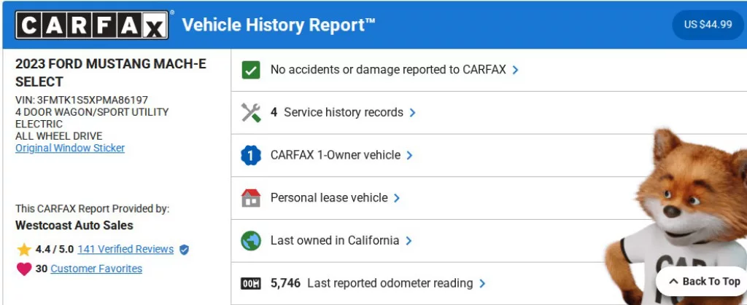The width and height of the screenshot is (747, 305).
Task: Click the wrench service history icon
Action: point(251,113)
